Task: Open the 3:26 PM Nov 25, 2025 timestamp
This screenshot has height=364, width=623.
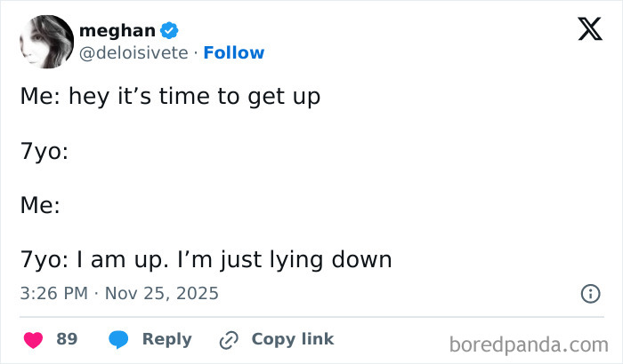Action: (x=119, y=293)
